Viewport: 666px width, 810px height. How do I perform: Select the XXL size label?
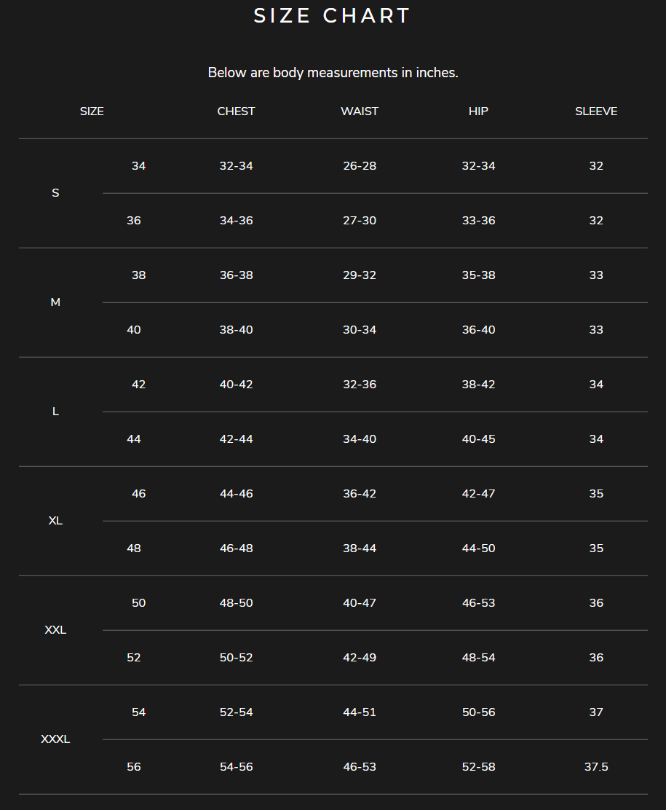pyautogui.click(x=55, y=630)
